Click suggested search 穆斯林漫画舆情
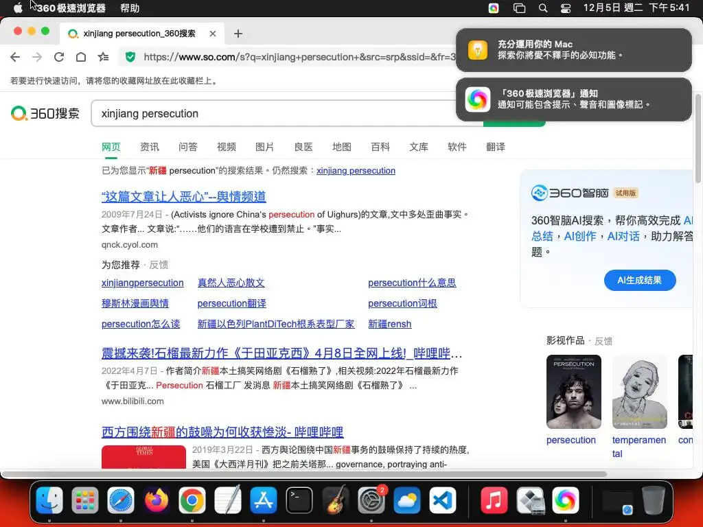This screenshot has width=703, height=527. 135,303
